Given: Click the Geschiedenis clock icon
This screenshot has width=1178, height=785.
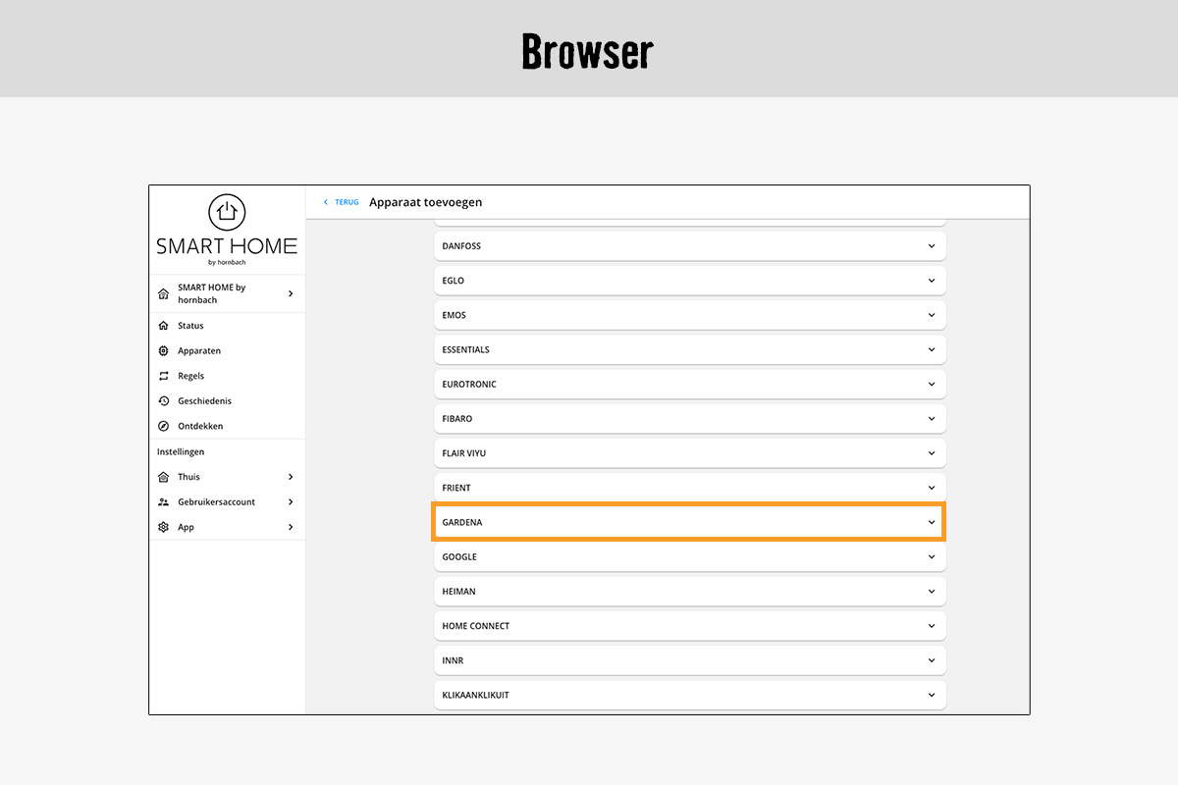Looking at the screenshot, I should click(164, 401).
